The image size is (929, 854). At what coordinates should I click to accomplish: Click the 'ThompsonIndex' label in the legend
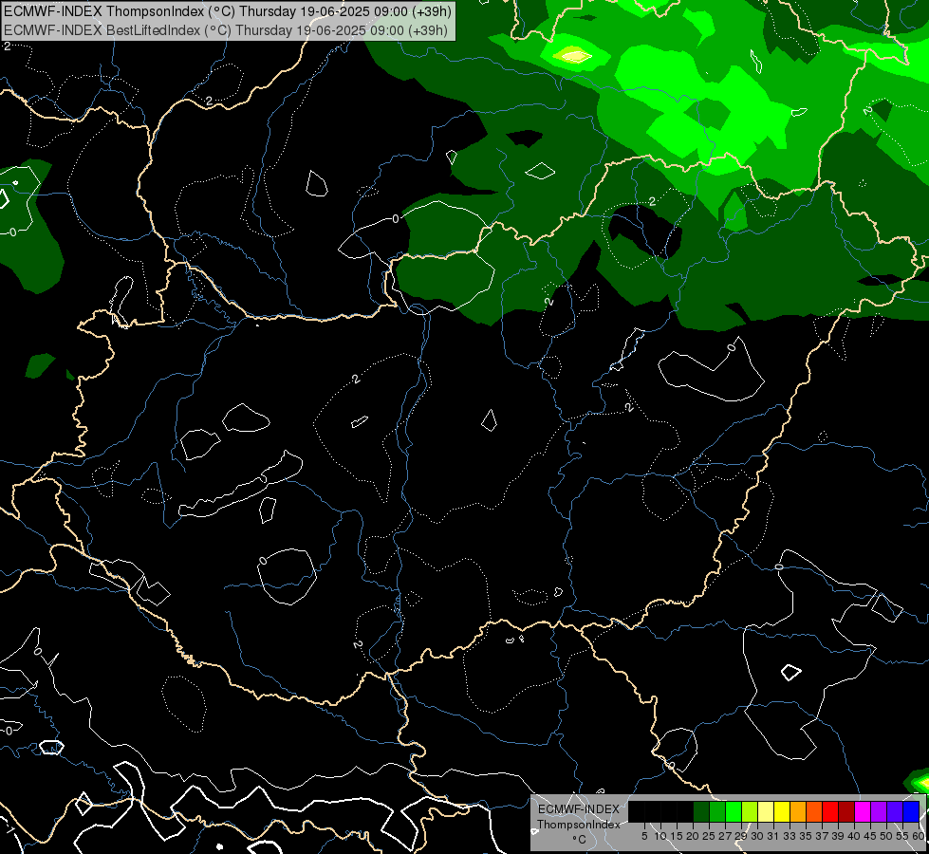click(x=578, y=825)
